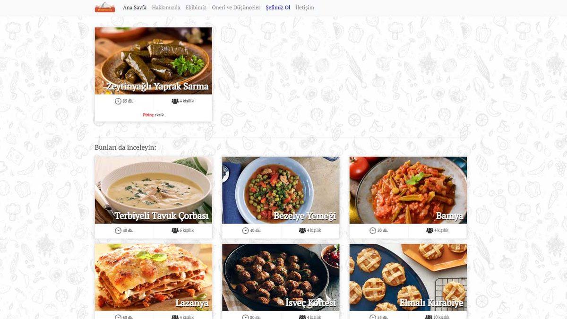Click the people icon on Zeytinyağlı Yaprak Sarma card
Screen dimensions: 567x319
[x=175, y=101]
